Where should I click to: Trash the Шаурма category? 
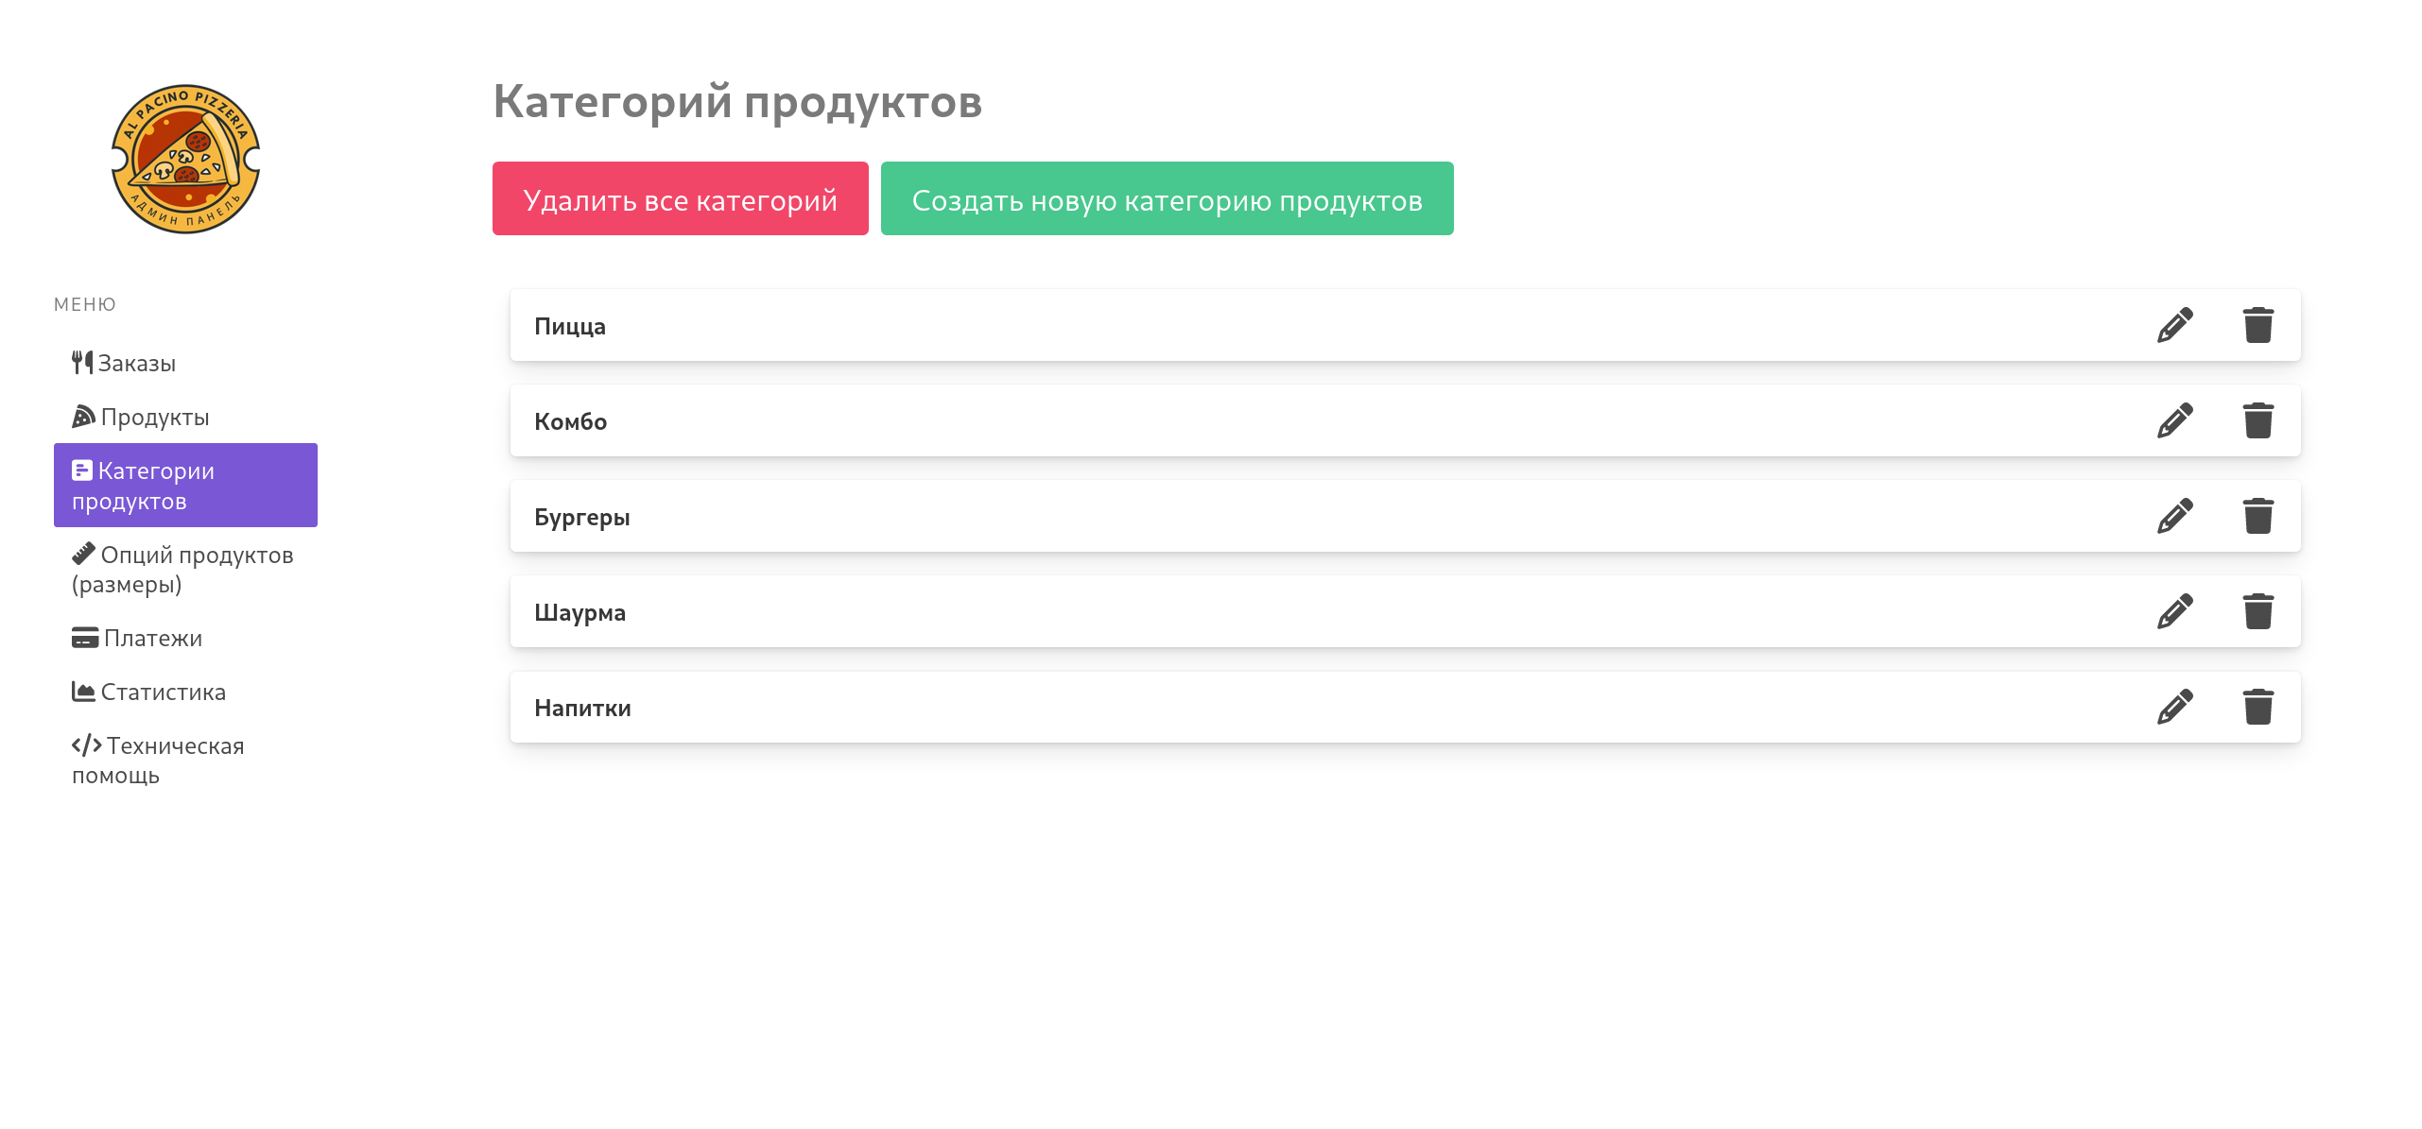(2258, 611)
